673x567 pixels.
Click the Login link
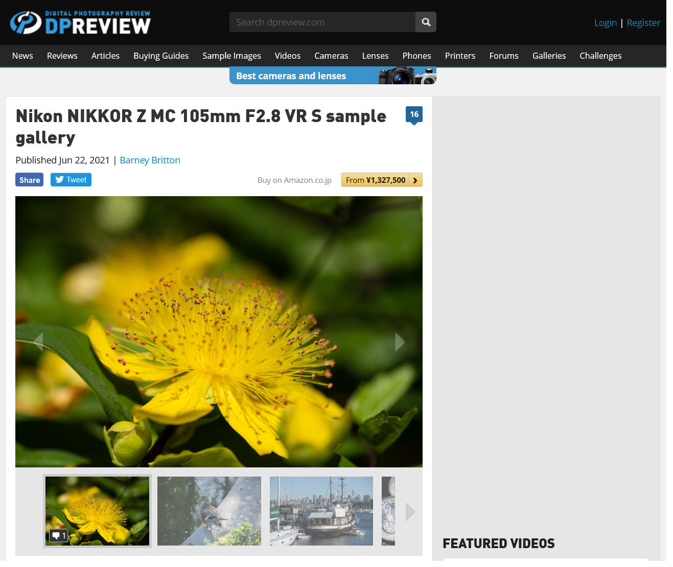606,23
